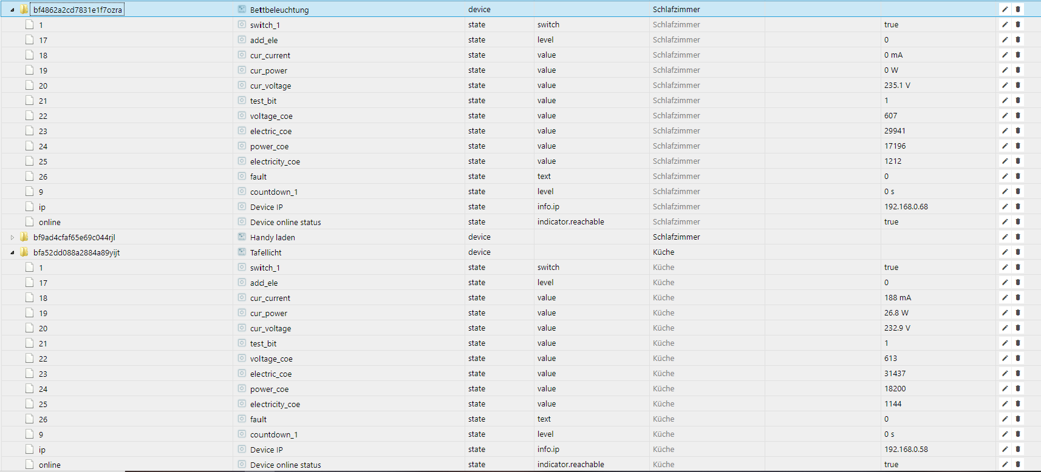Delete Device IP state 192.168.0.58
This screenshot has height=472, width=1041.
point(1018,450)
